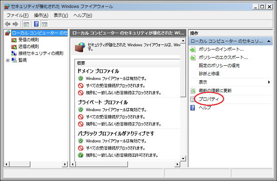Image resolution: width=277 pixels, height=181 pixels.
Task: Click 診断と修復 action
Action: (209, 74)
